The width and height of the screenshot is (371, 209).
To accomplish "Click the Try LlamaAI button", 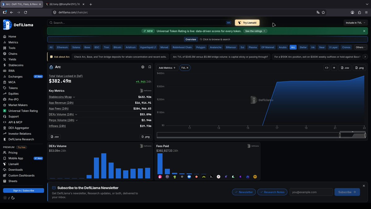I will click(x=247, y=23).
